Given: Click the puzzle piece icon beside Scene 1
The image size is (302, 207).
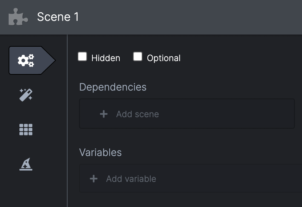Looking at the screenshot, I should click(x=18, y=17).
